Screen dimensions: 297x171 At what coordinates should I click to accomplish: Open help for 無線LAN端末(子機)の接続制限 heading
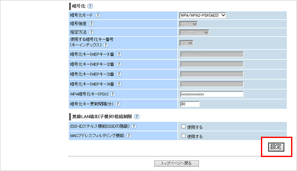(x=137, y=116)
